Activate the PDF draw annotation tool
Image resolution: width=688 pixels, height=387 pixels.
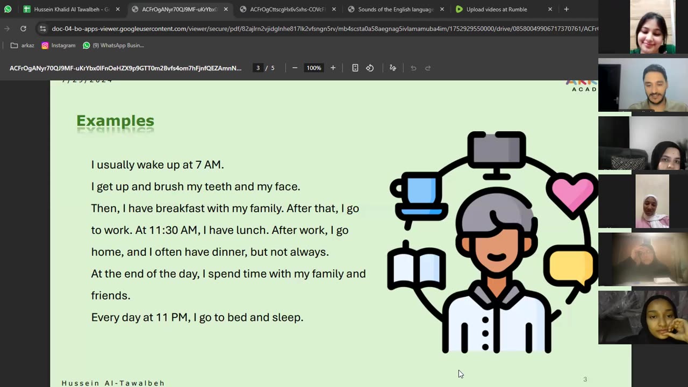(393, 68)
